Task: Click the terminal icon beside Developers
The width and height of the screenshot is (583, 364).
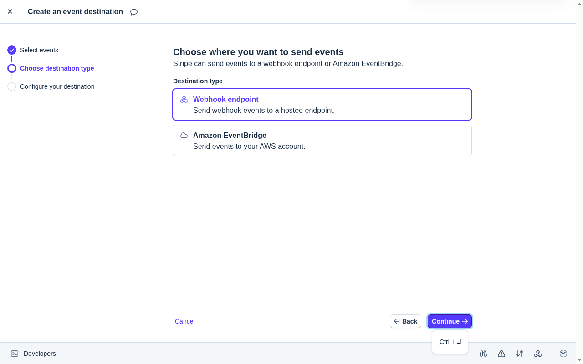Action: pos(15,354)
